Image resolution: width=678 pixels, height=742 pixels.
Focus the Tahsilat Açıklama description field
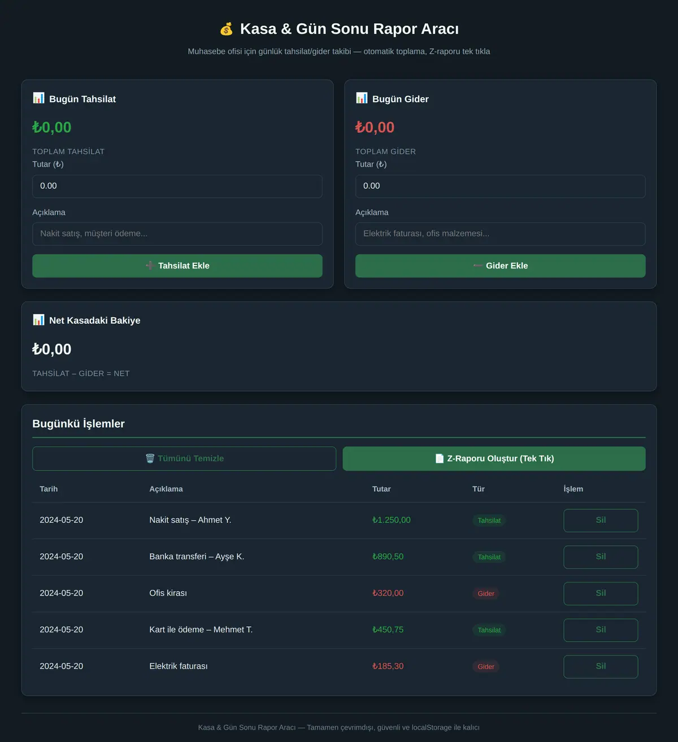click(x=177, y=234)
